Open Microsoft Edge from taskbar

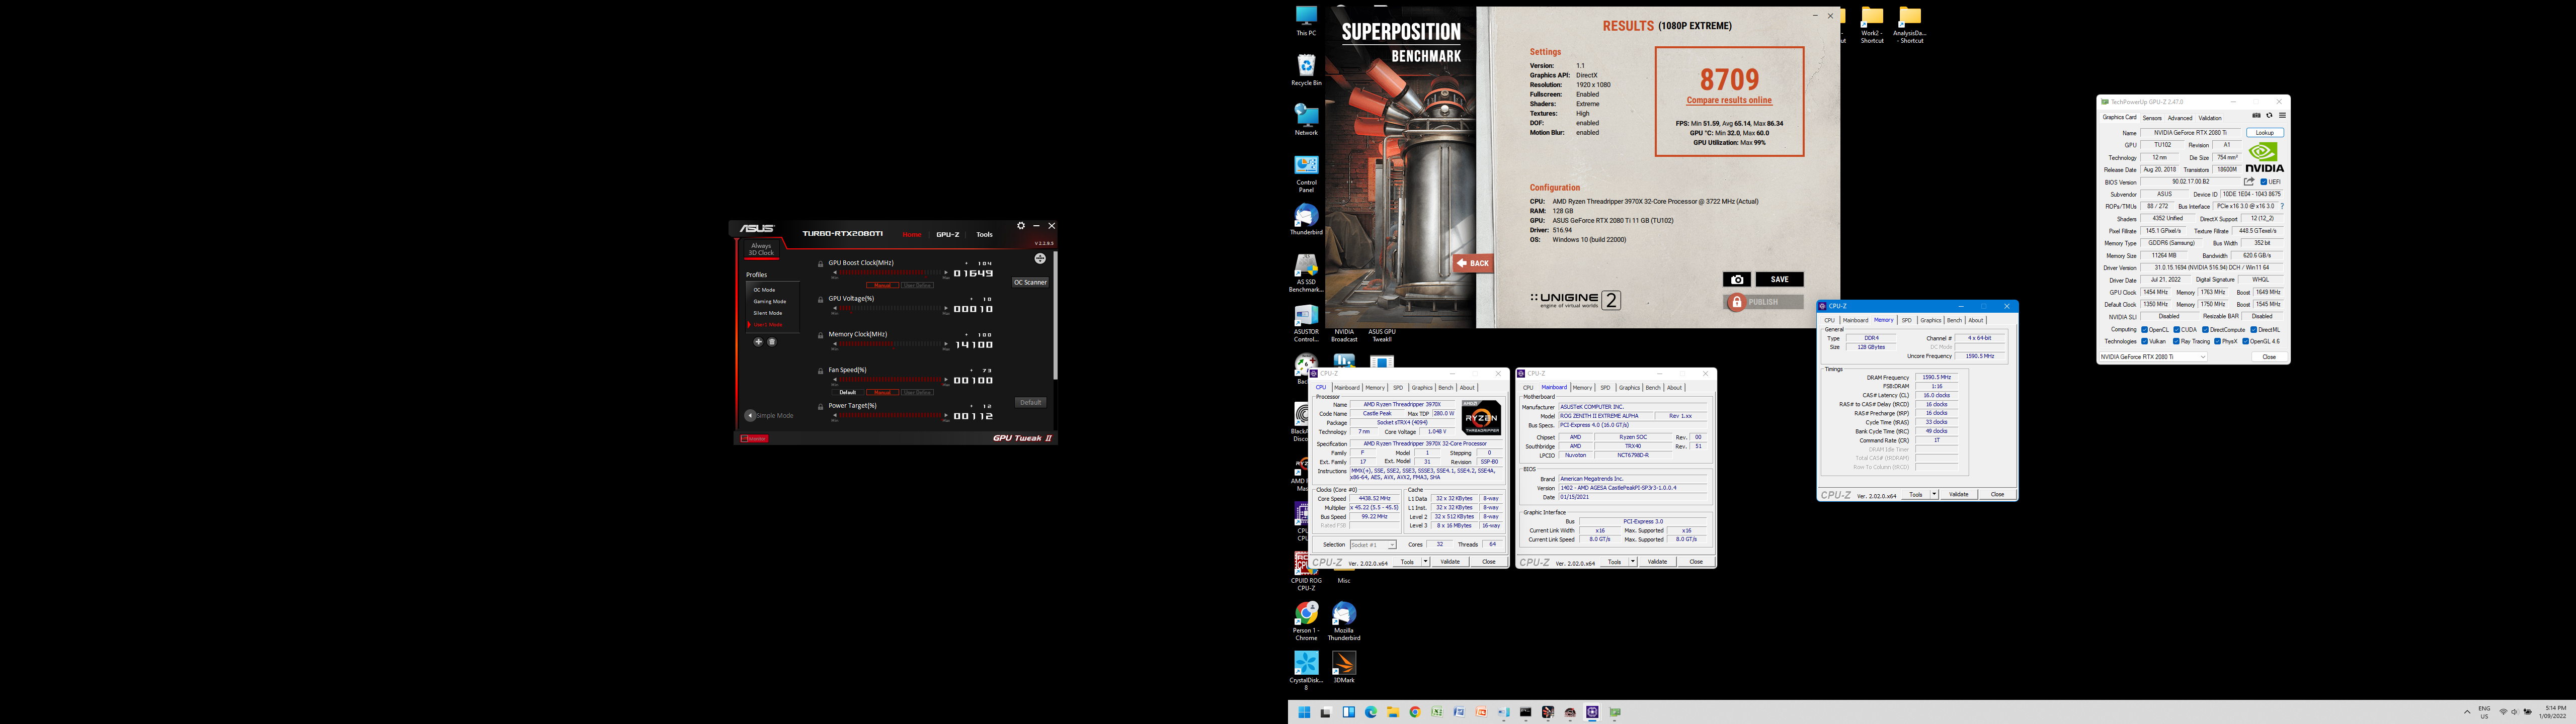(1371, 712)
